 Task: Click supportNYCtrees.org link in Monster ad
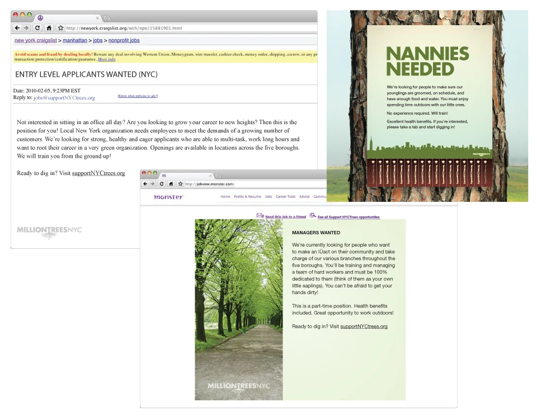pyautogui.click(x=364, y=327)
